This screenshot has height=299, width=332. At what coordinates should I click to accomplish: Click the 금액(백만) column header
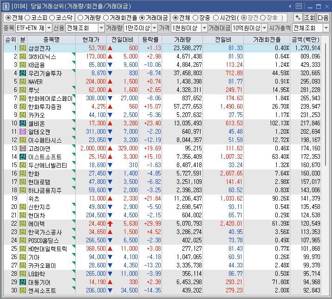coord(306,39)
